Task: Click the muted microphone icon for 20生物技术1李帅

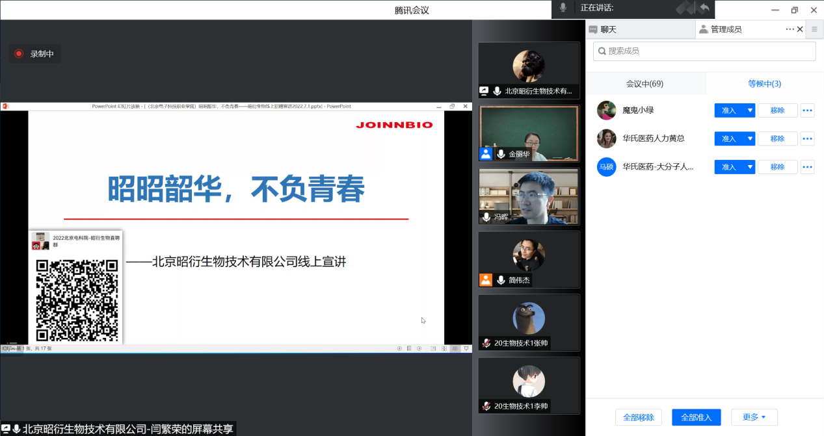Action: tap(486, 406)
